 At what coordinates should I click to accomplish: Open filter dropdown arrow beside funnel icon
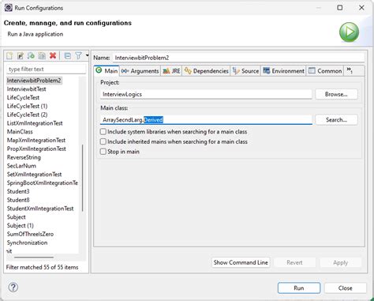[87, 55]
